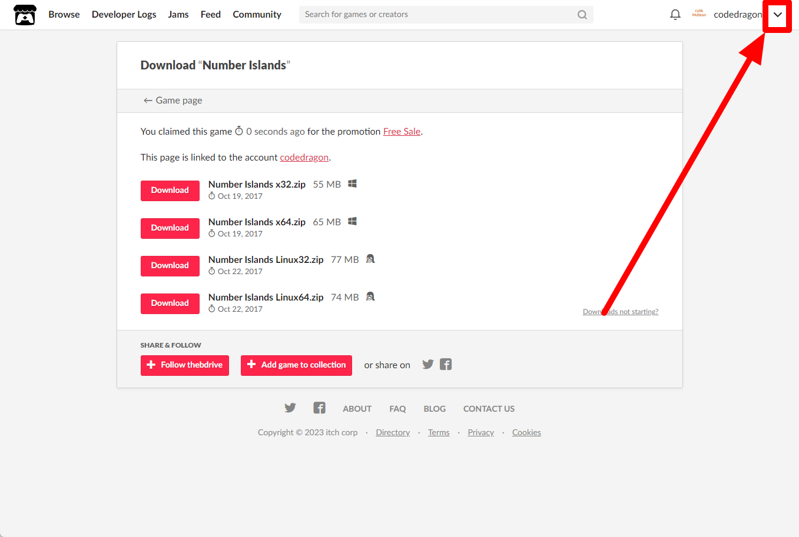Click the Number Islands Linux64.zip filename
The image size is (799, 537).
[266, 298]
